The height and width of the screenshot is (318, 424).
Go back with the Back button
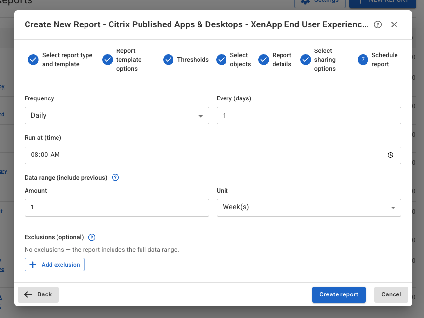tap(38, 294)
